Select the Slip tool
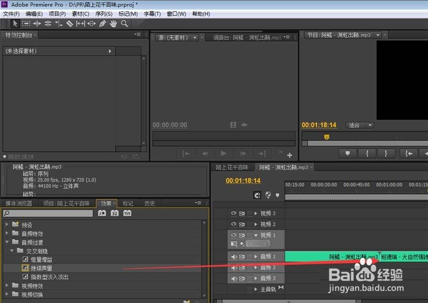This screenshot has width=428, height=303. tap(81, 24)
